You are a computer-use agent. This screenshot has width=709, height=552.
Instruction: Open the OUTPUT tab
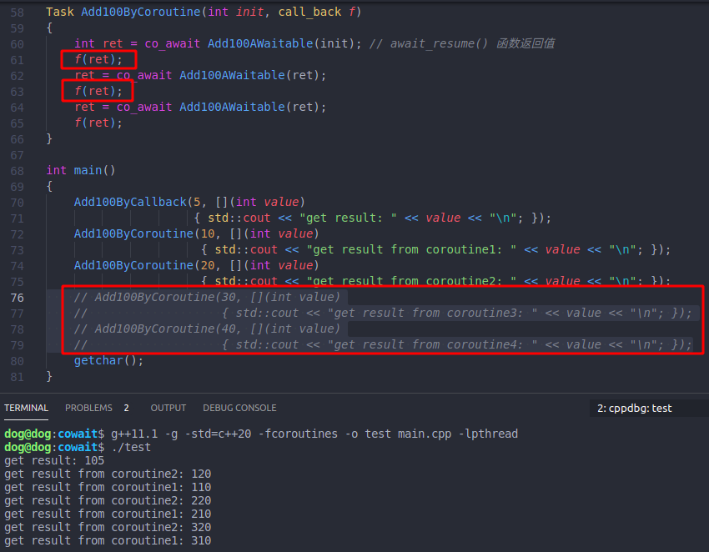(168, 408)
